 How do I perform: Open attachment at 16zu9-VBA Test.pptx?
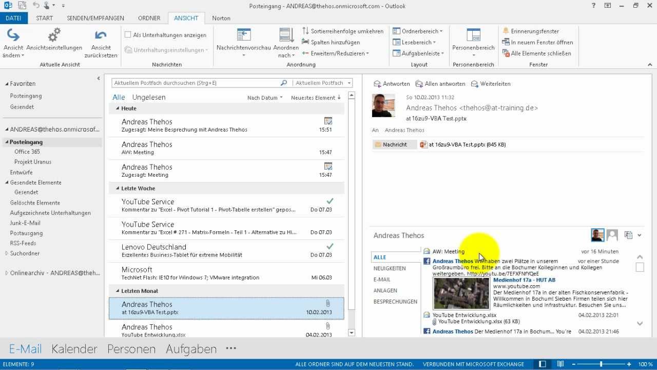(462, 145)
